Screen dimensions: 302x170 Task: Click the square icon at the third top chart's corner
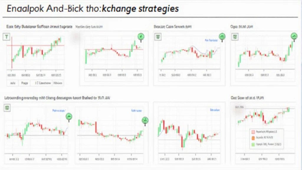coord(158,37)
